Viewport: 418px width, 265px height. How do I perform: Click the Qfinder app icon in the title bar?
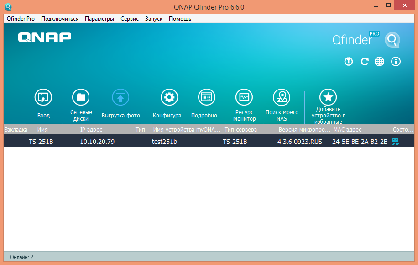point(8,7)
